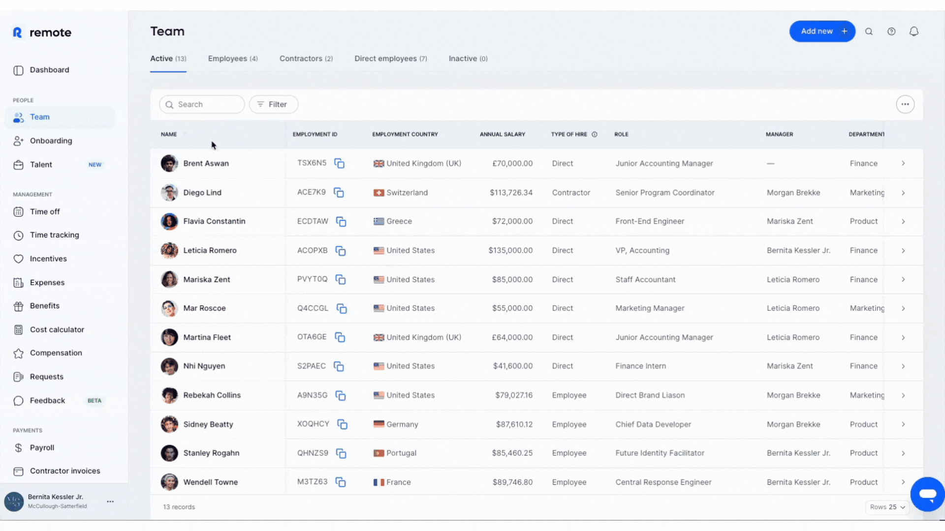This screenshot has height=531, width=945.
Task: Click the Type of Hire info icon
Action: pos(595,134)
